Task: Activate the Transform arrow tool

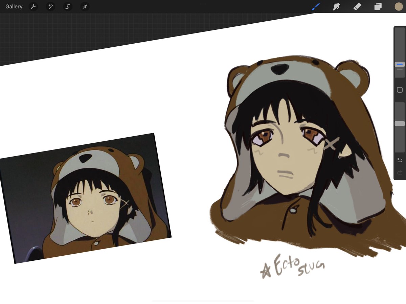Action: [x=85, y=6]
